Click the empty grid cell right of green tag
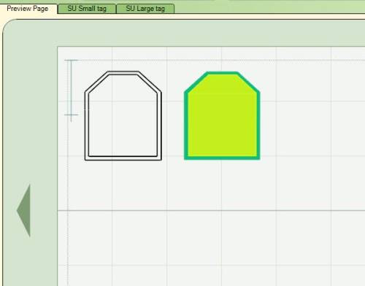 click(x=304, y=128)
